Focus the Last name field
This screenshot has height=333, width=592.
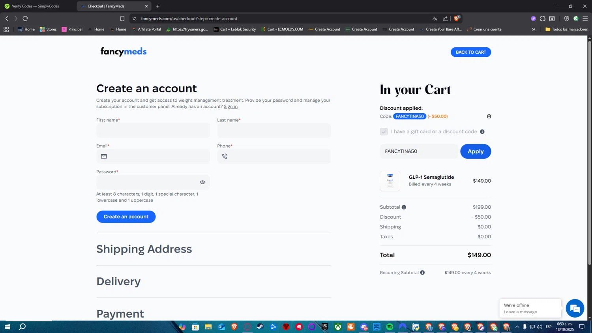(x=274, y=131)
